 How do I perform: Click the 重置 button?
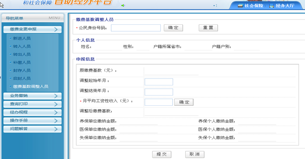point(208,28)
